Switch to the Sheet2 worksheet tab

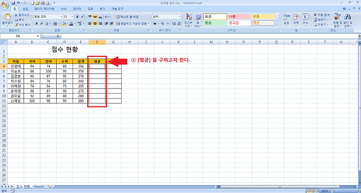click(x=39, y=186)
